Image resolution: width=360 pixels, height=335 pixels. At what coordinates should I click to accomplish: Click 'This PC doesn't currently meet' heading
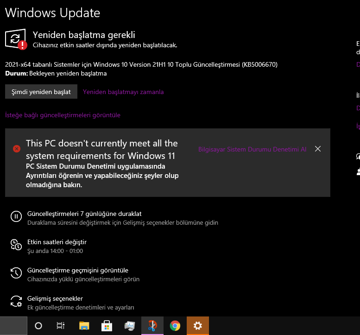click(x=102, y=150)
